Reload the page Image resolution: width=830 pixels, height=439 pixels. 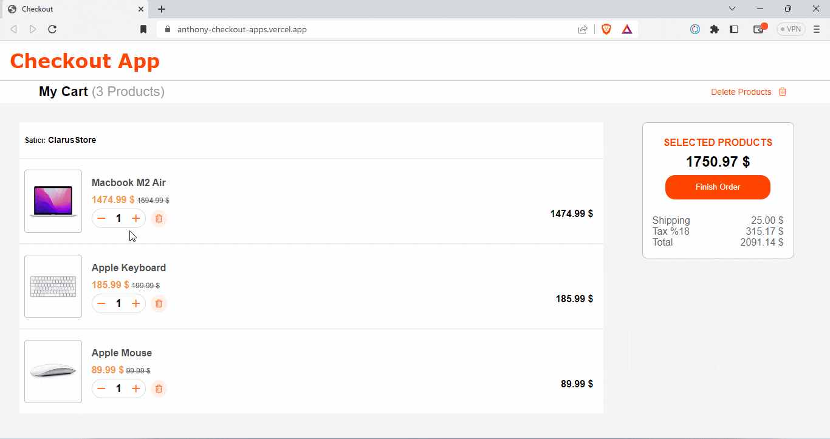(52, 29)
